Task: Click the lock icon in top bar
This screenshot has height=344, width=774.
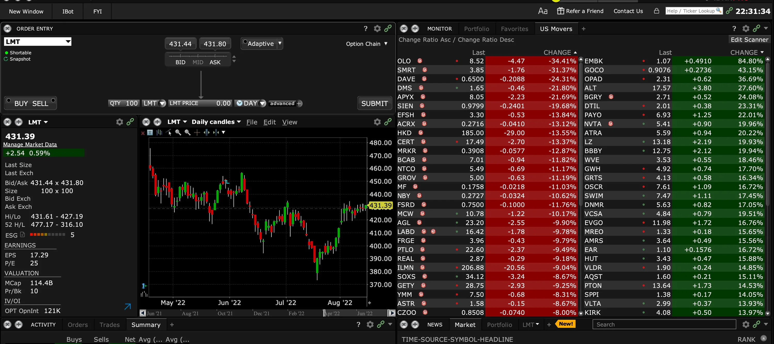Action: pyautogui.click(x=657, y=11)
